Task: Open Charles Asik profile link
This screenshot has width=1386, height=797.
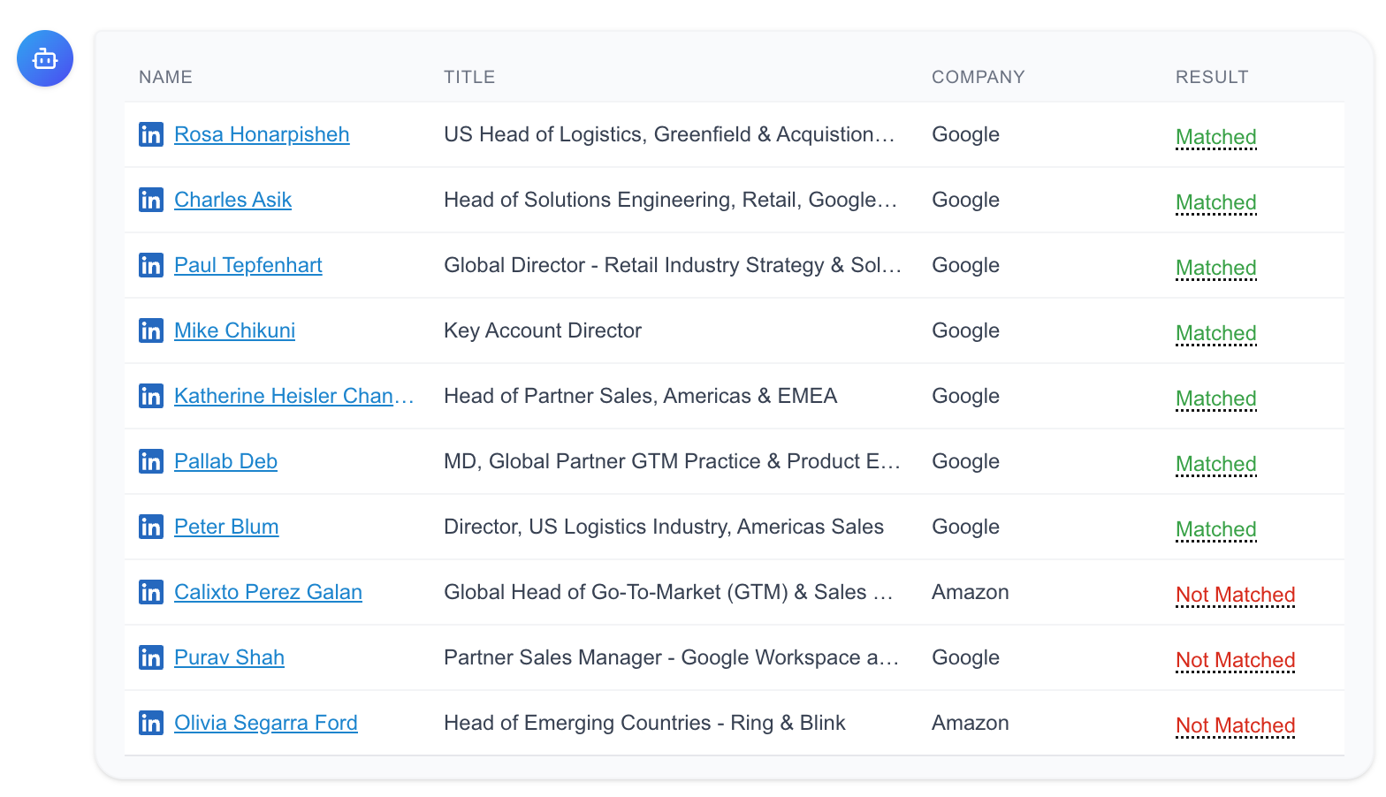Action: [232, 200]
